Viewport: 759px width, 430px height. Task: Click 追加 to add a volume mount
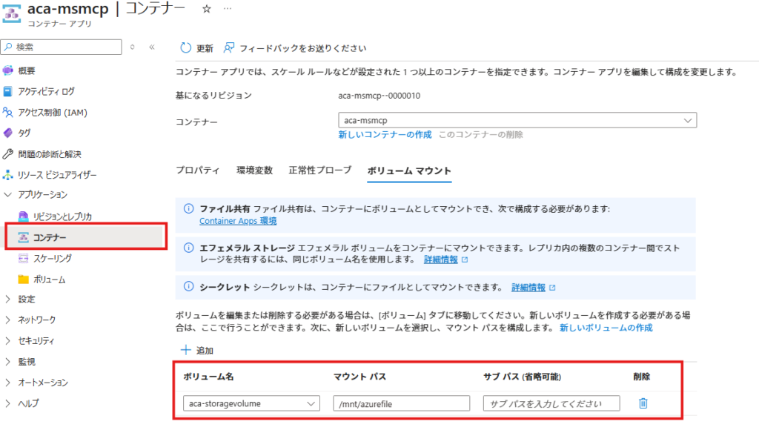197,351
